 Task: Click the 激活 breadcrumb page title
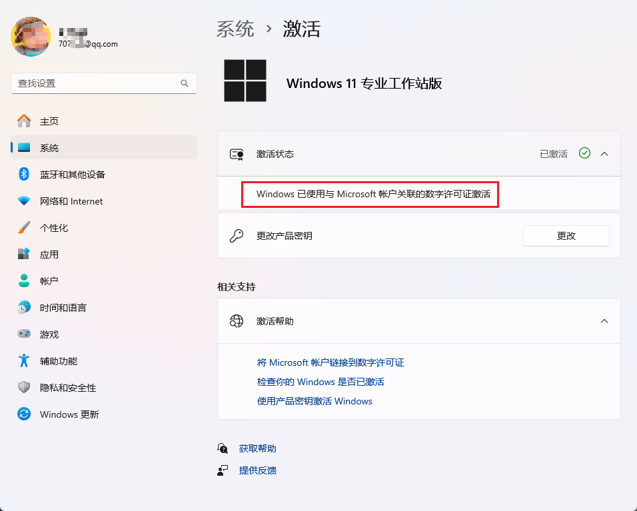click(302, 29)
